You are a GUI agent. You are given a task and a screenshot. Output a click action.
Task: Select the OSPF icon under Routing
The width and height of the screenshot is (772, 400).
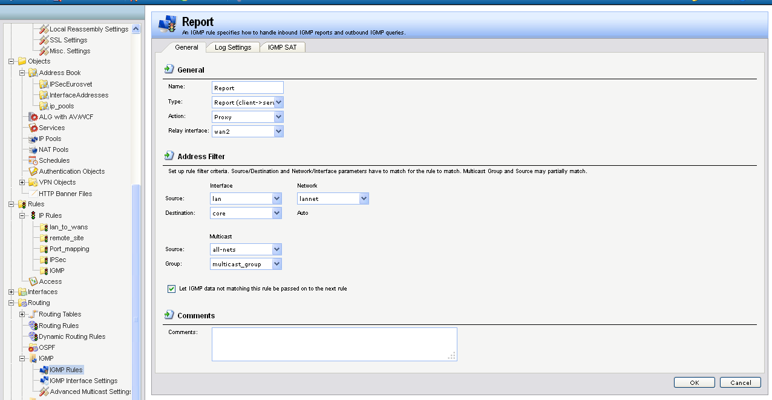tap(33, 347)
